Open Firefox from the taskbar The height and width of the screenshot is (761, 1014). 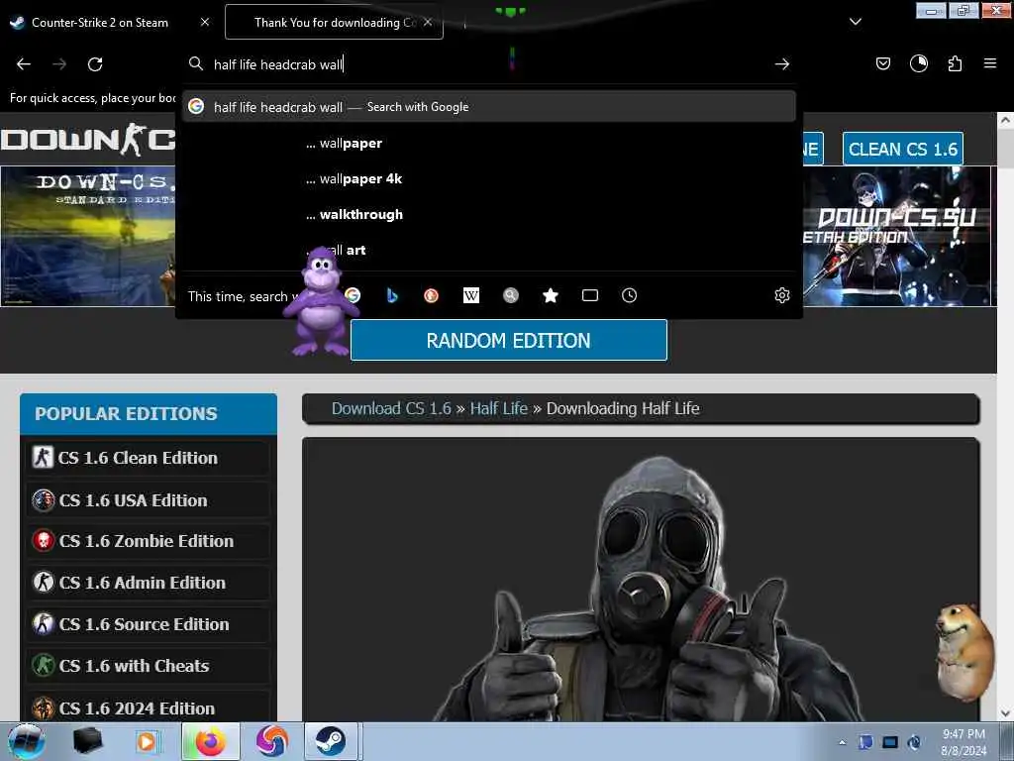coord(211,741)
